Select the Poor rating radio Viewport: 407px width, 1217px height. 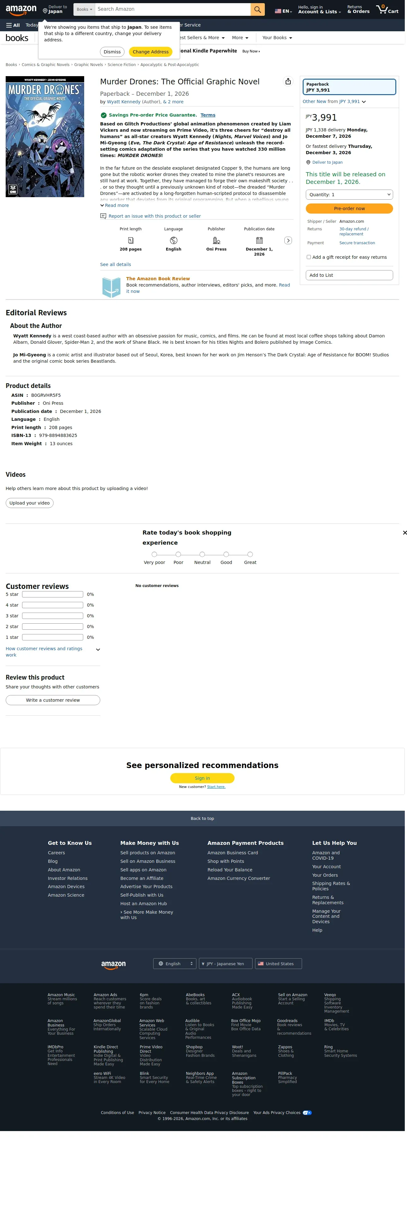coord(178,554)
